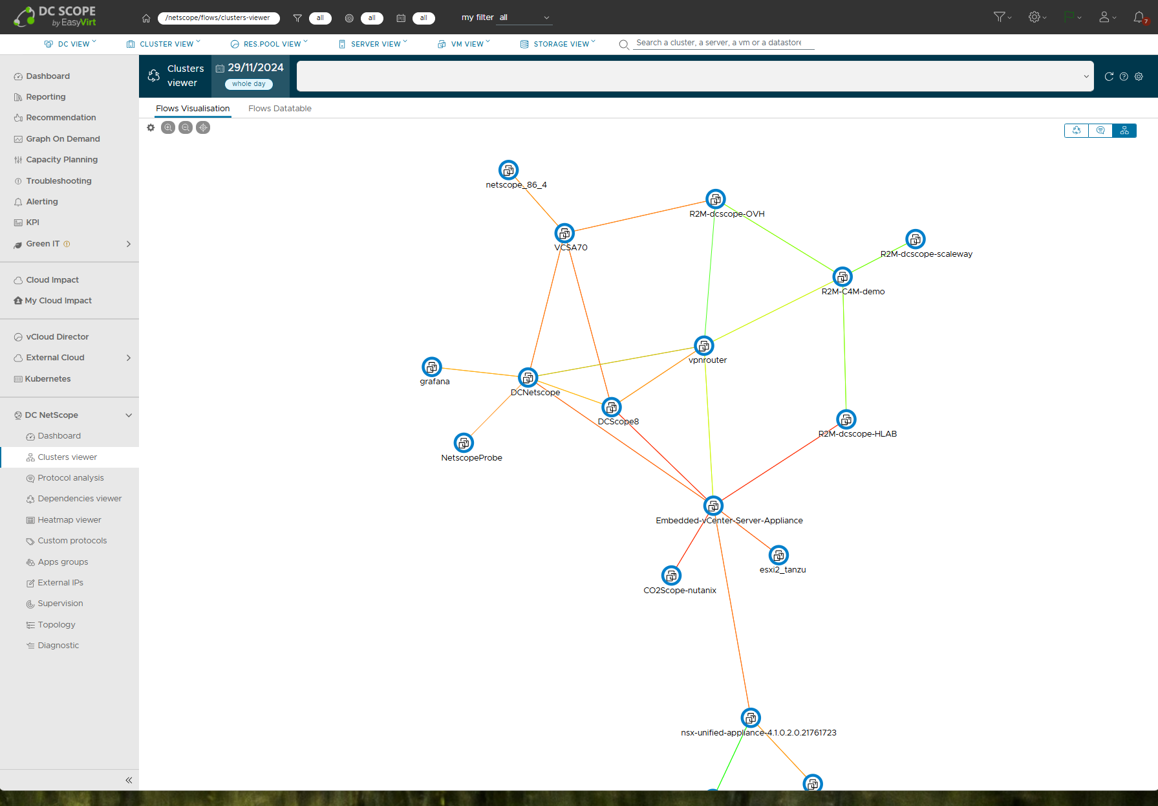Collapse the DC NetScope section

[129, 415]
